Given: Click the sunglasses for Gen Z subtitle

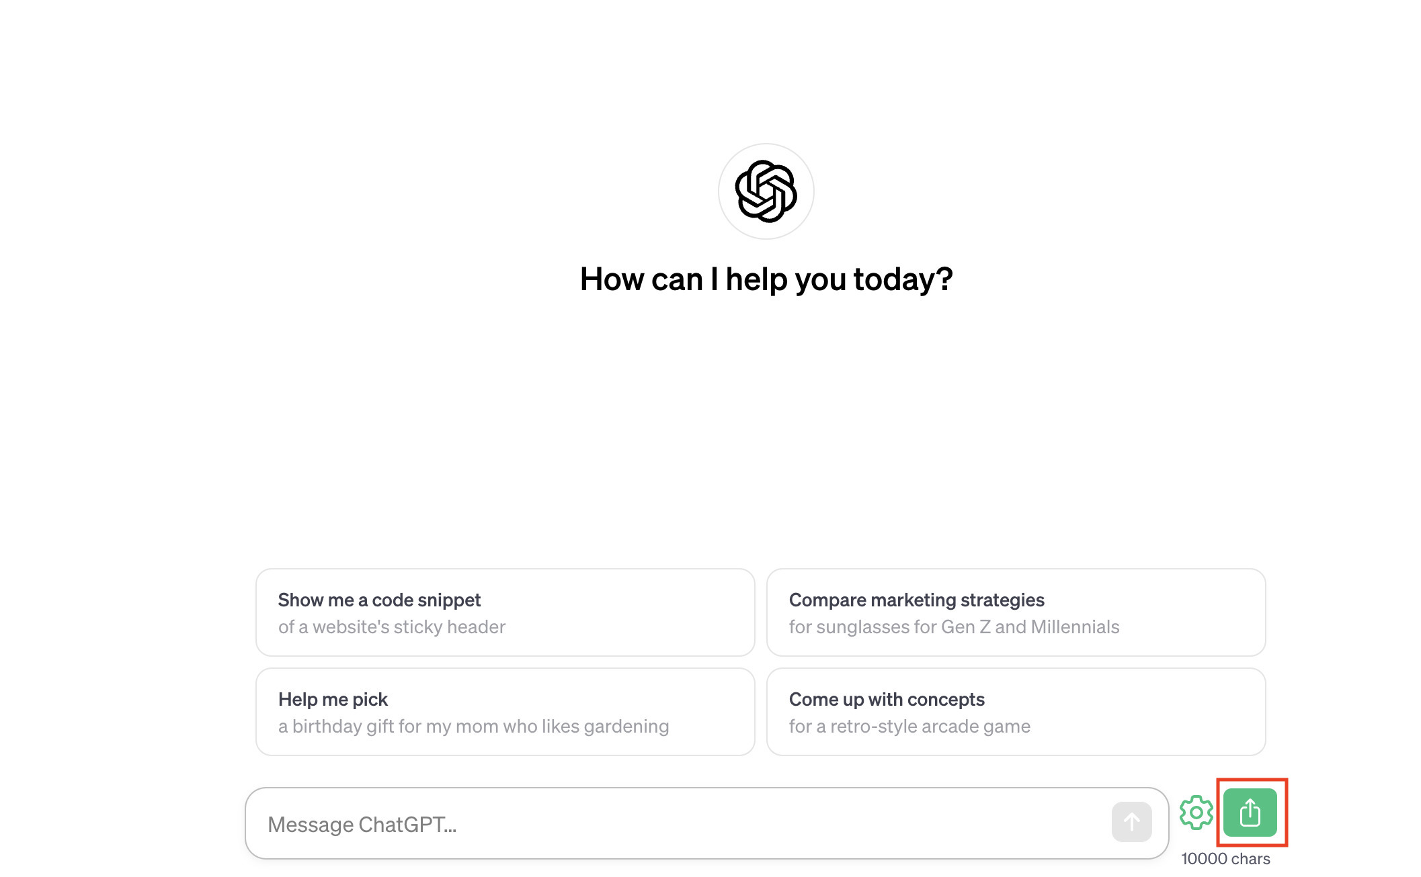Looking at the screenshot, I should point(954,627).
